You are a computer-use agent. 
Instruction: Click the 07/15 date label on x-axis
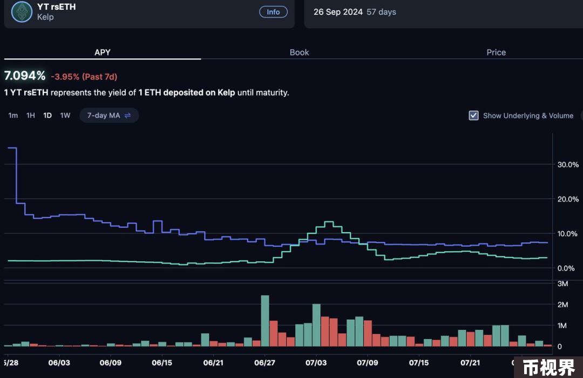pos(419,363)
